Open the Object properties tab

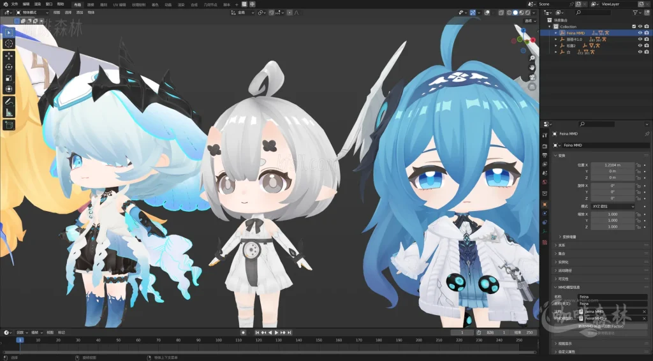tap(545, 205)
